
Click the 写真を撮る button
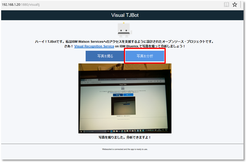pos(105,56)
